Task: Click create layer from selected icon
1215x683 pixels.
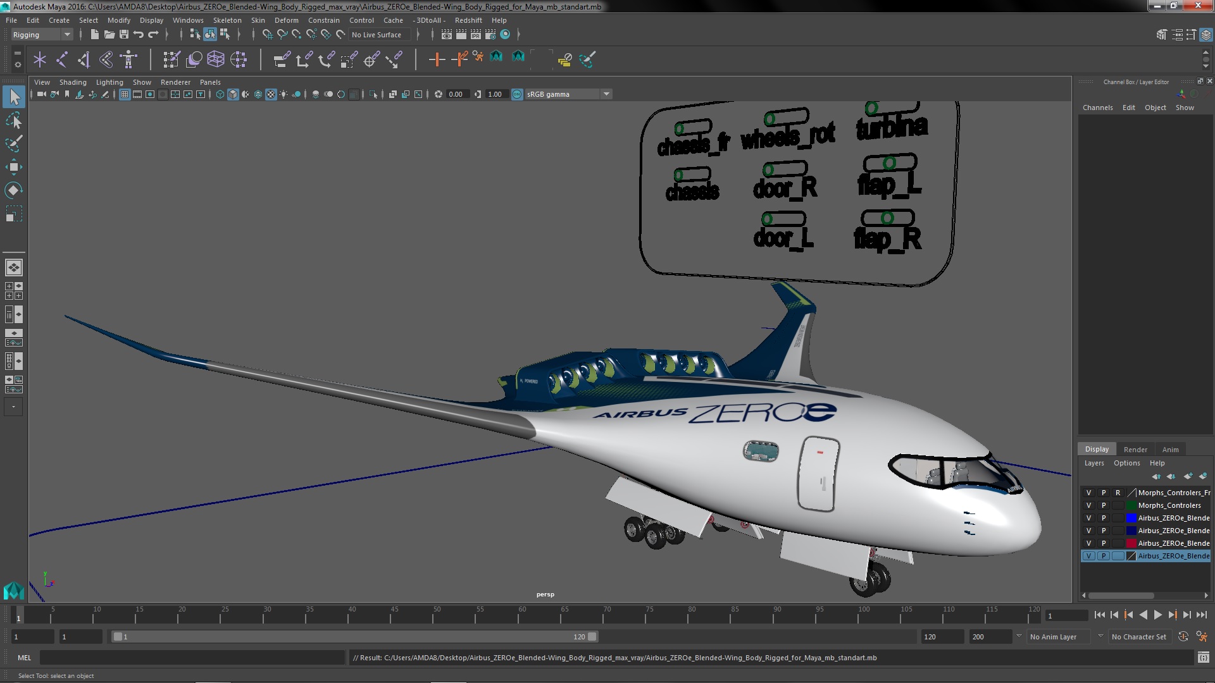Action: pyautogui.click(x=1203, y=476)
